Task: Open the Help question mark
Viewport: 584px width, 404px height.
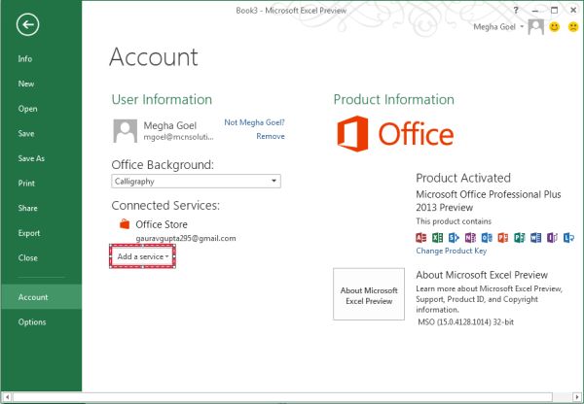Action: [x=515, y=8]
